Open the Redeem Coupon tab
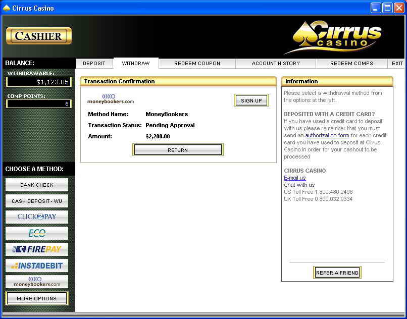 click(x=197, y=63)
